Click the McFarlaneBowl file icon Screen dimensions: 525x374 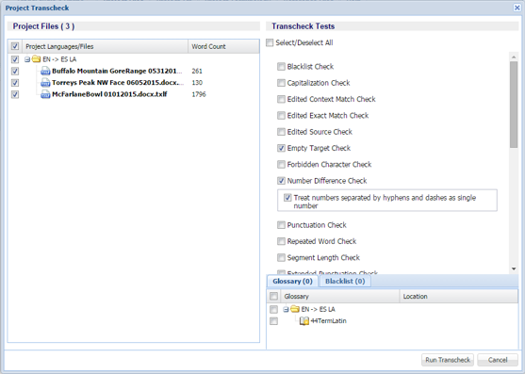[45, 94]
